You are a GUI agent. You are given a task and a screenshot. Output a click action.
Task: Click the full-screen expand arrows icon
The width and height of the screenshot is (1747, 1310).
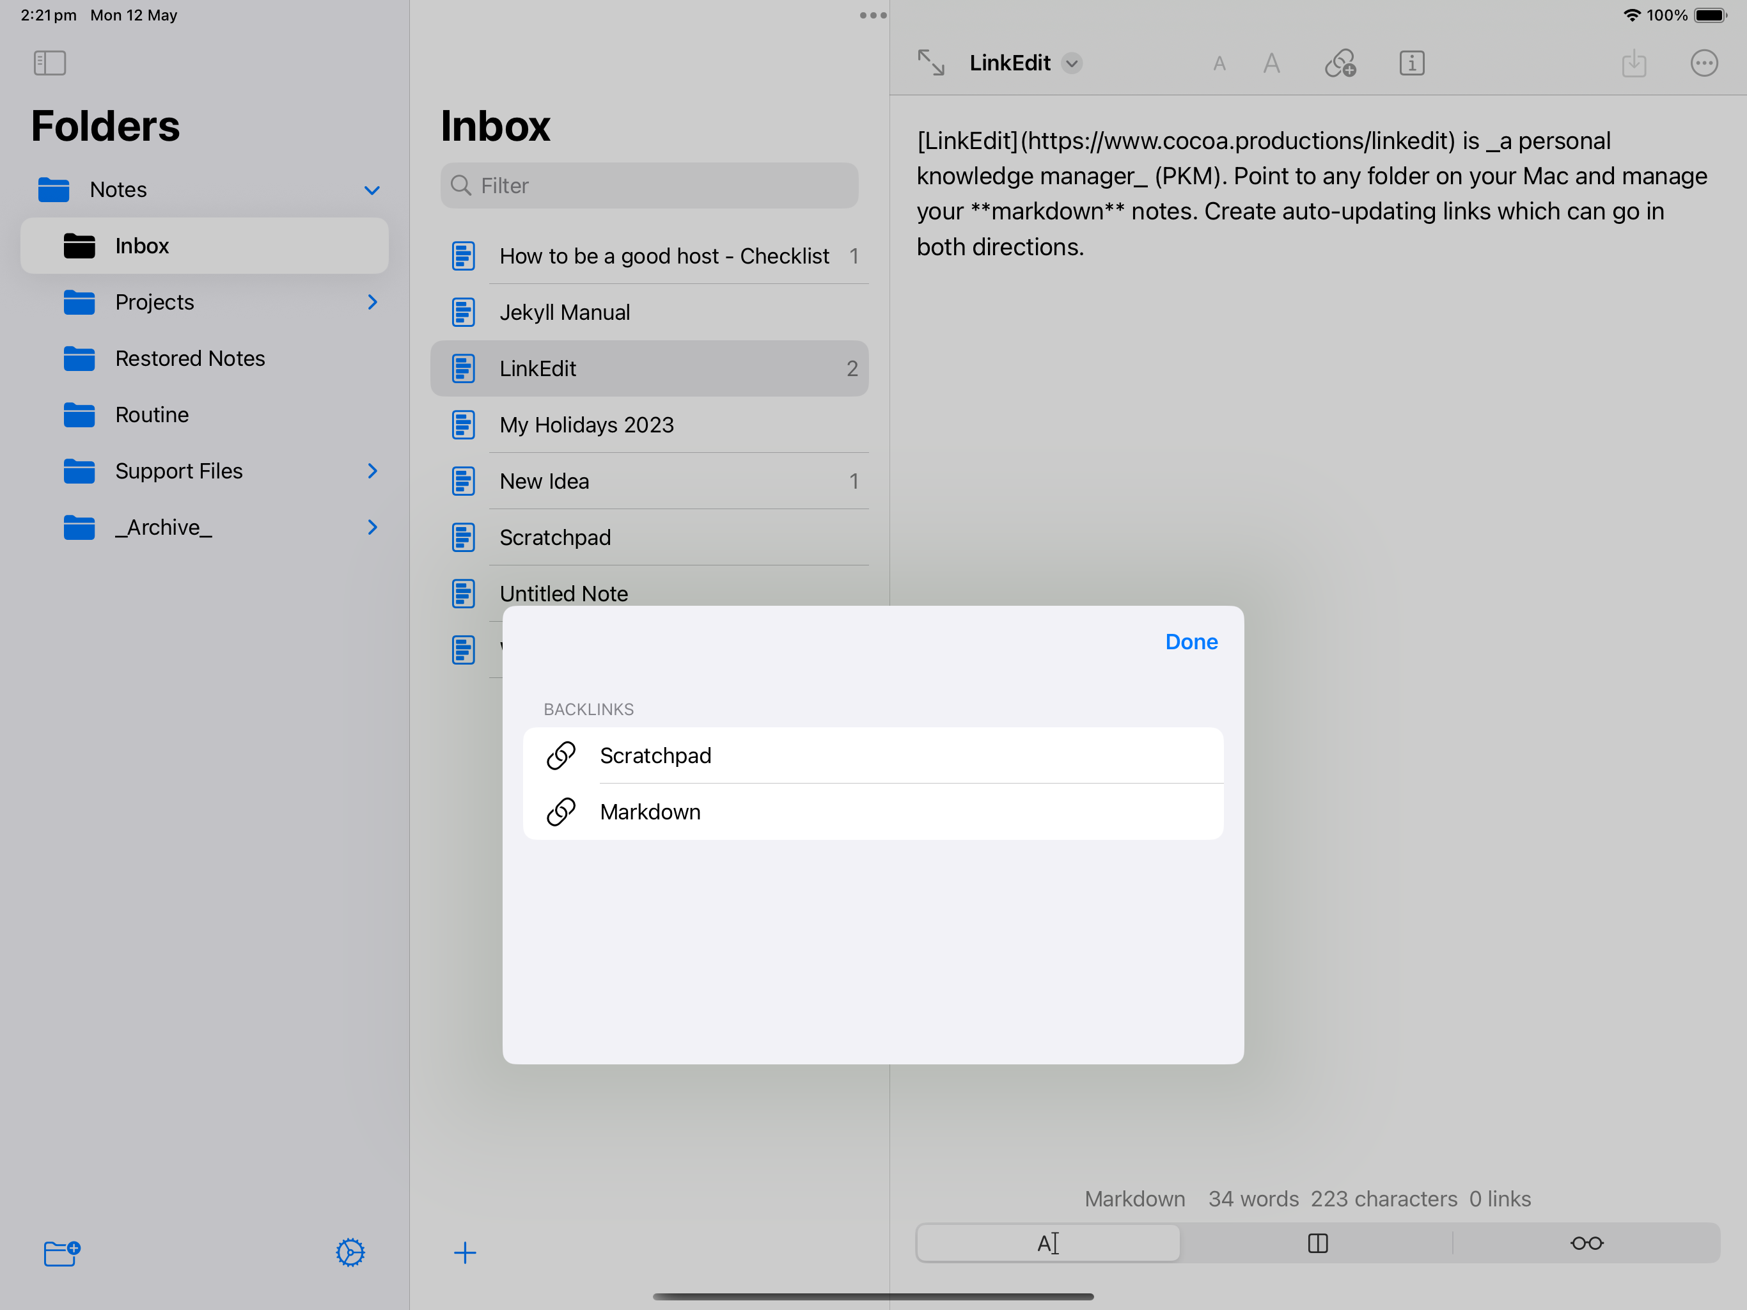(930, 63)
